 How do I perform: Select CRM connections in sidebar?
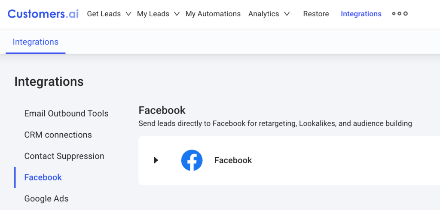58,135
